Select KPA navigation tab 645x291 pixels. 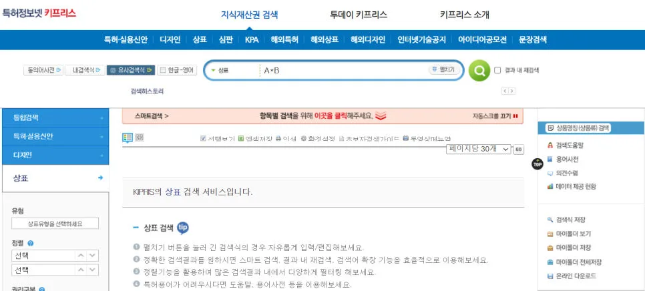point(252,40)
